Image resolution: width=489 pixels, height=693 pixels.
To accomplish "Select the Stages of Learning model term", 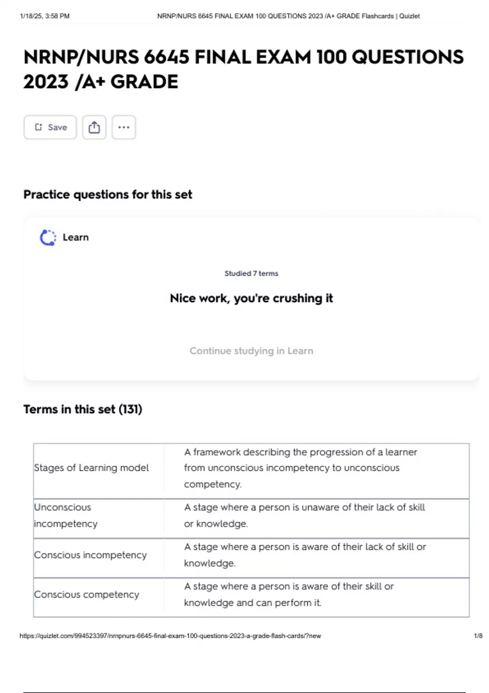I will (x=91, y=468).
